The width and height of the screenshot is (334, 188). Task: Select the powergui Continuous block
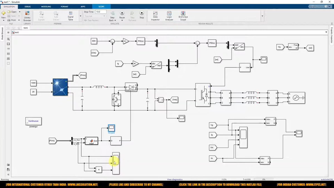(33, 121)
